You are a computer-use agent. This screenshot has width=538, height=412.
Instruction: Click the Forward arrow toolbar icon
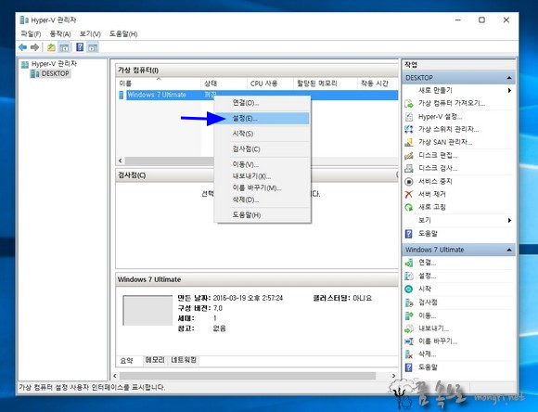click(x=34, y=47)
